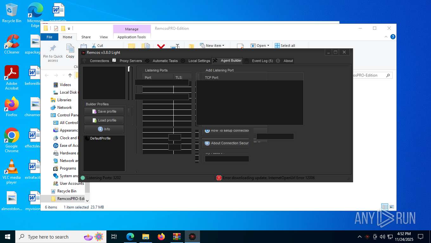
Task: Click the red update error icon
Action: coord(219,178)
